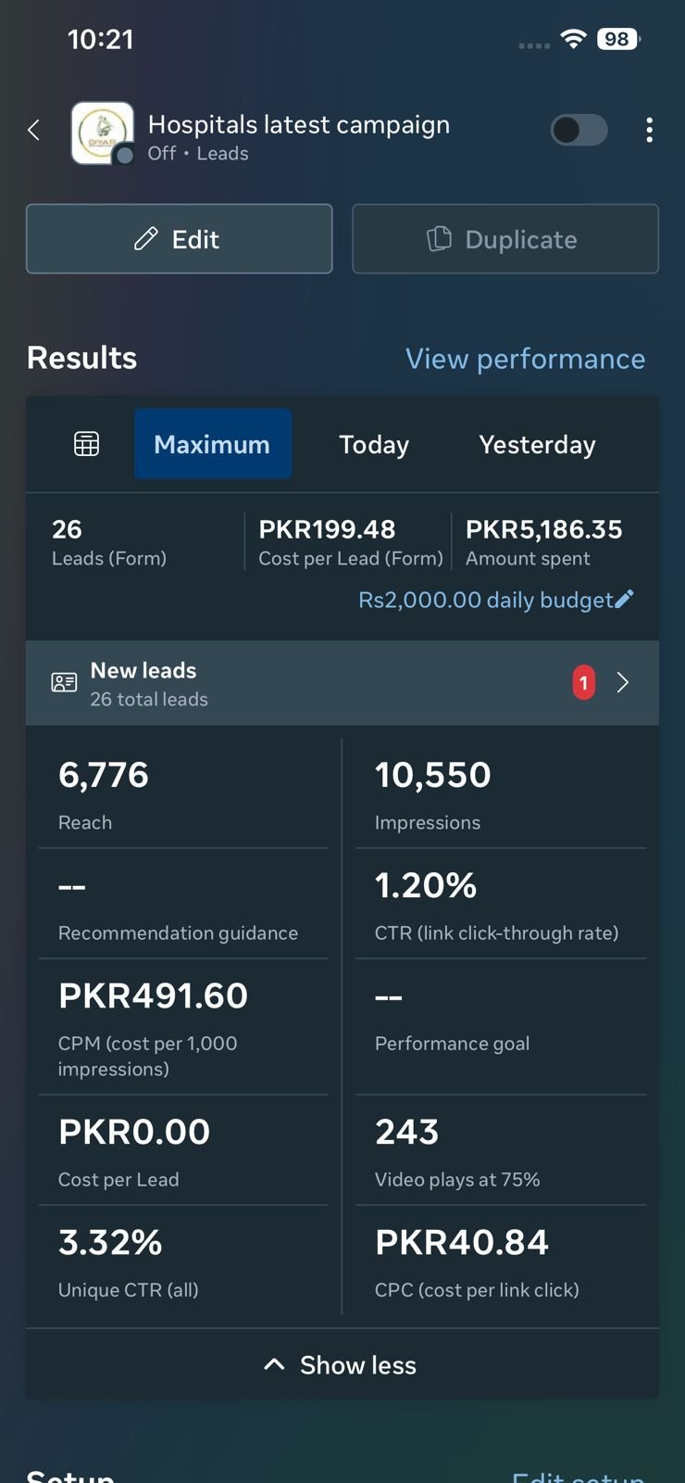The height and width of the screenshot is (1483, 685).
Task: Toggle the Hospitals latest campaign switch on
Action: 579,131
